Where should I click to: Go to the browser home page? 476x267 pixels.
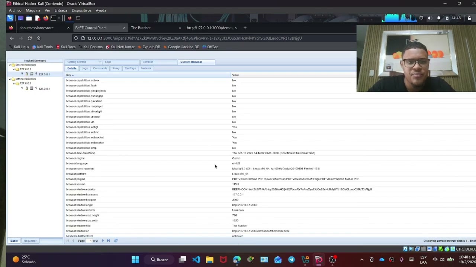(38, 38)
